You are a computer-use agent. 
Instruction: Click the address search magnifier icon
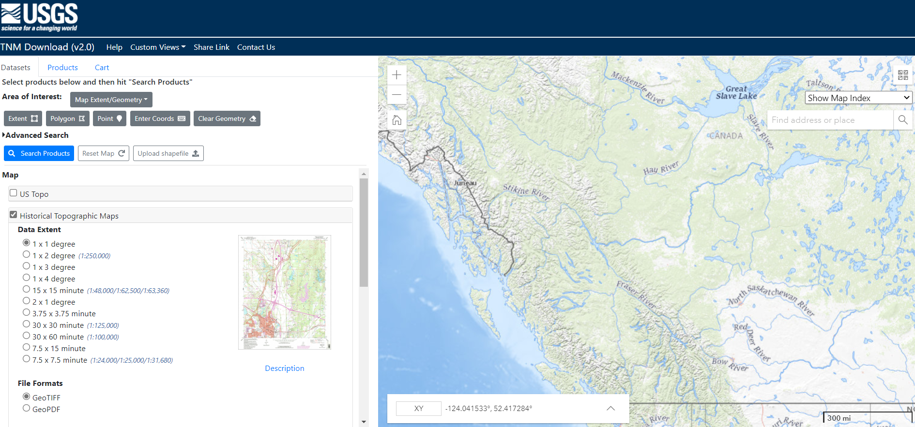pos(902,120)
